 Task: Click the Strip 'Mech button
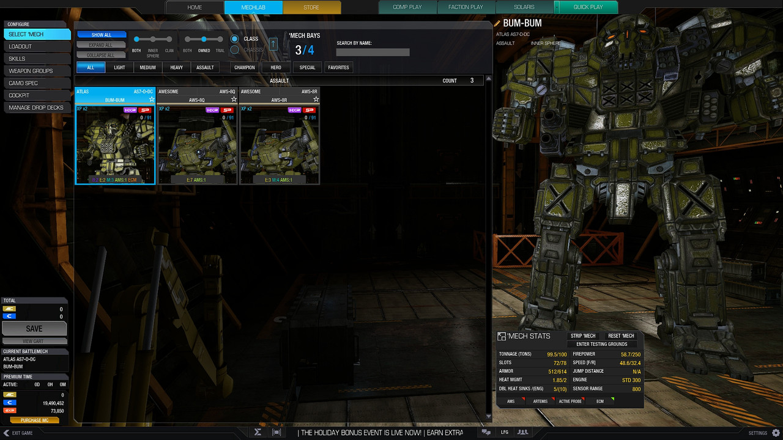click(583, 336)
